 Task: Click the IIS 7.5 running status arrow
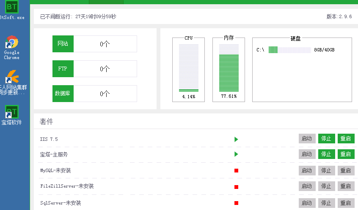pyautogui.click(x=236, y=139)
